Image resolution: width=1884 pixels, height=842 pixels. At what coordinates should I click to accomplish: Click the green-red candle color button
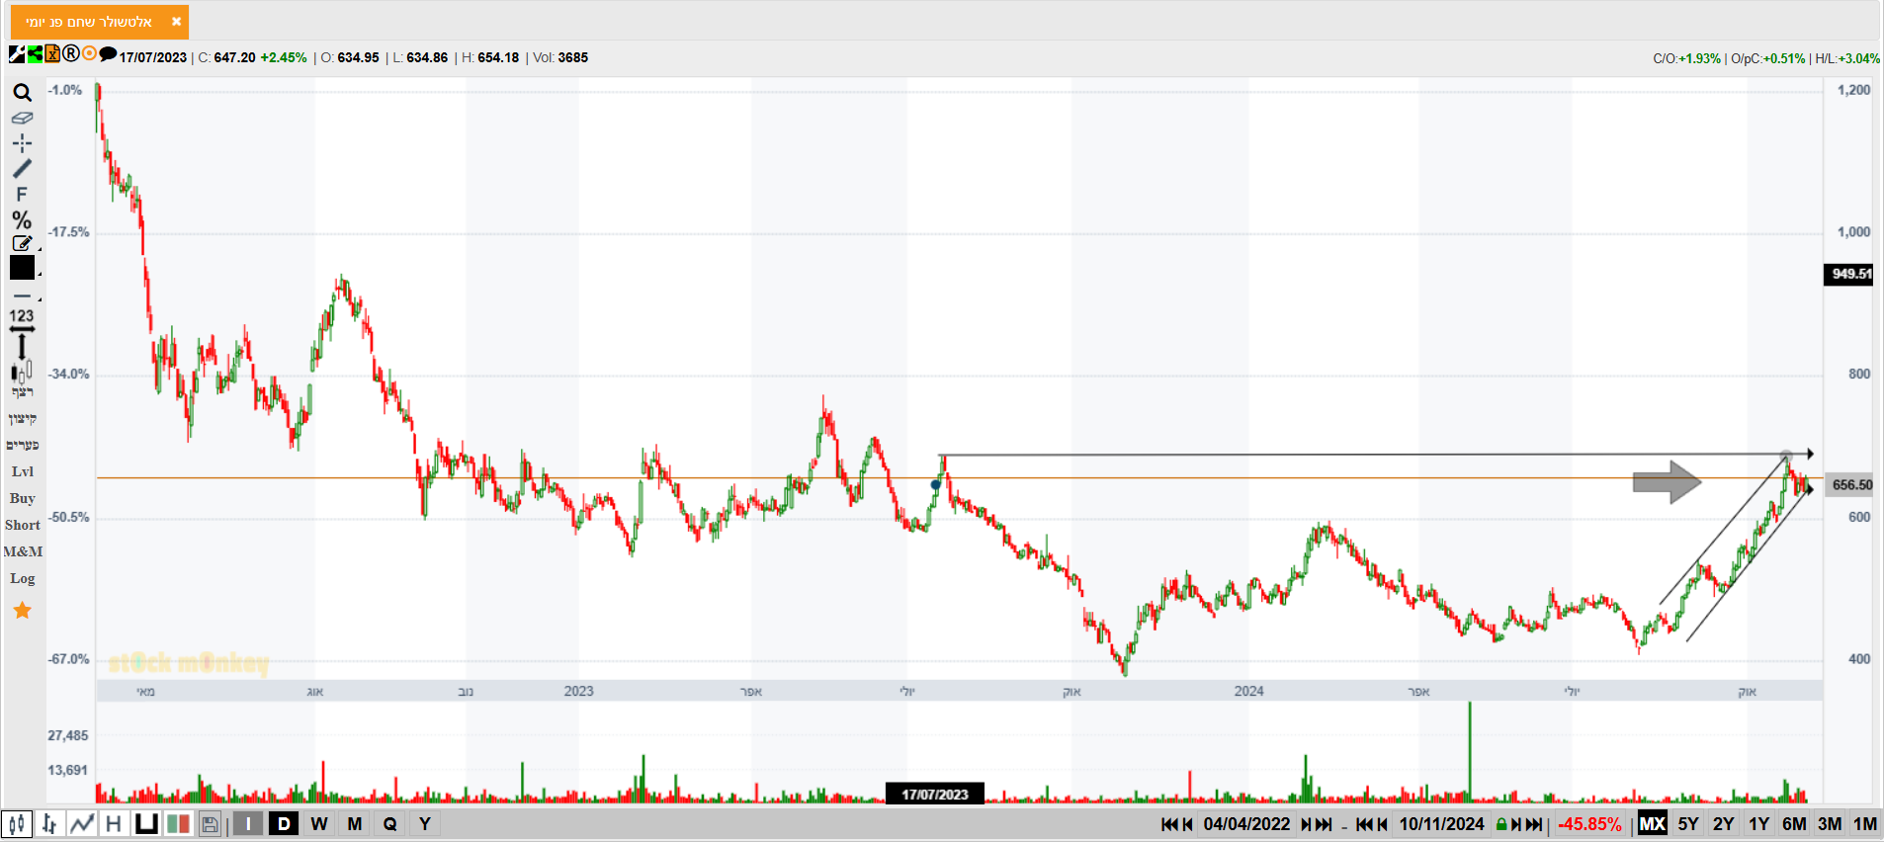click(x=178, y=823)
